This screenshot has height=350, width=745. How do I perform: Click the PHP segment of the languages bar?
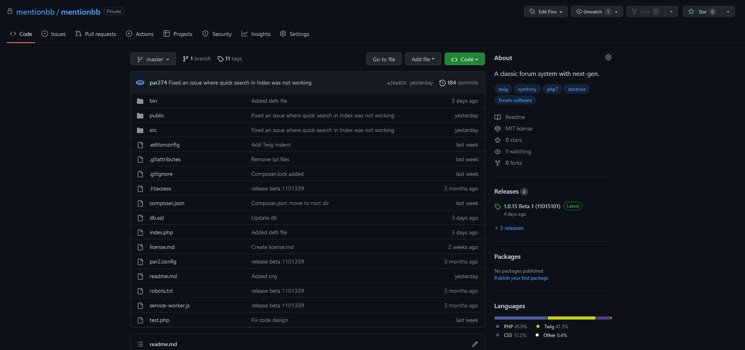(521, 318)
